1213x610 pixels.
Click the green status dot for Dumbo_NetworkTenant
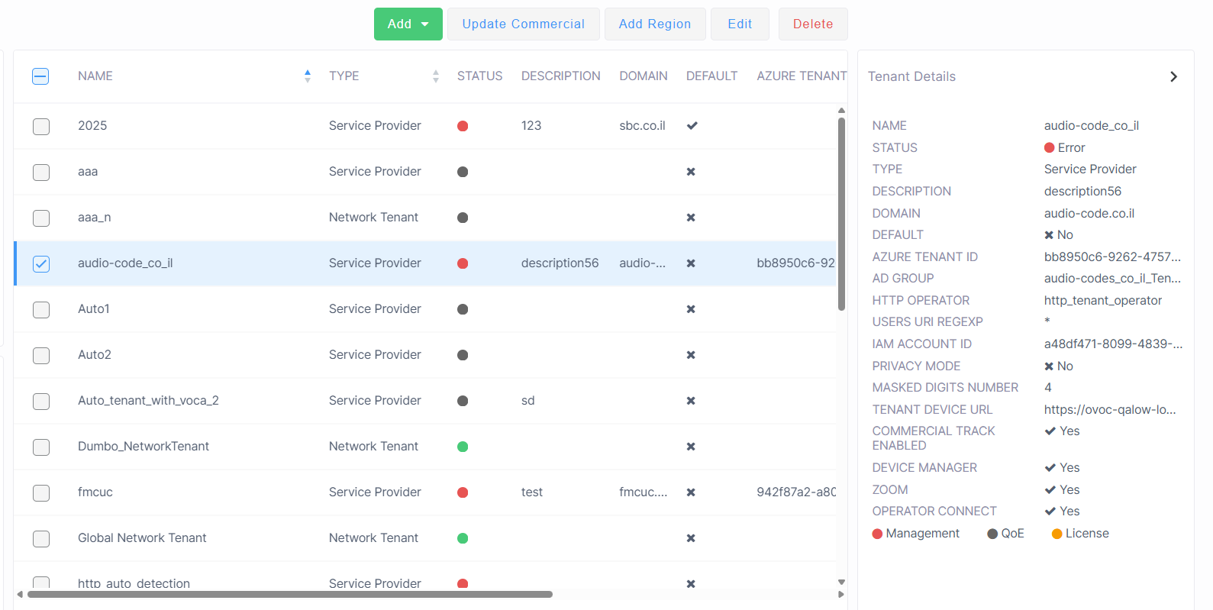(463, 447)
